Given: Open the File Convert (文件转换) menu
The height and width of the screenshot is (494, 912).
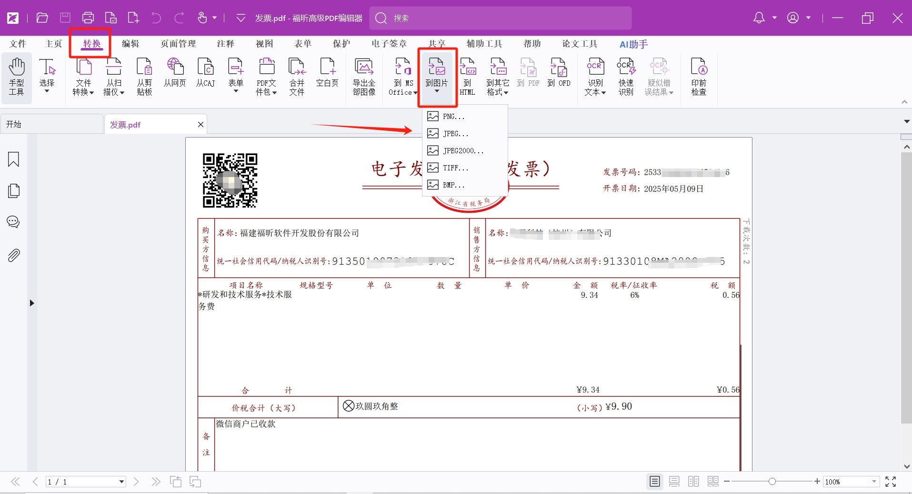Looking at the screenshot, I should [83, 77].
